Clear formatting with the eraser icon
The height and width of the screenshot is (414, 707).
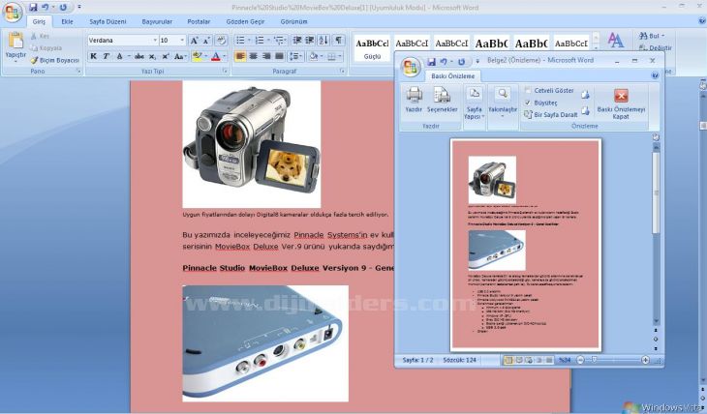[x=221, y=41]
